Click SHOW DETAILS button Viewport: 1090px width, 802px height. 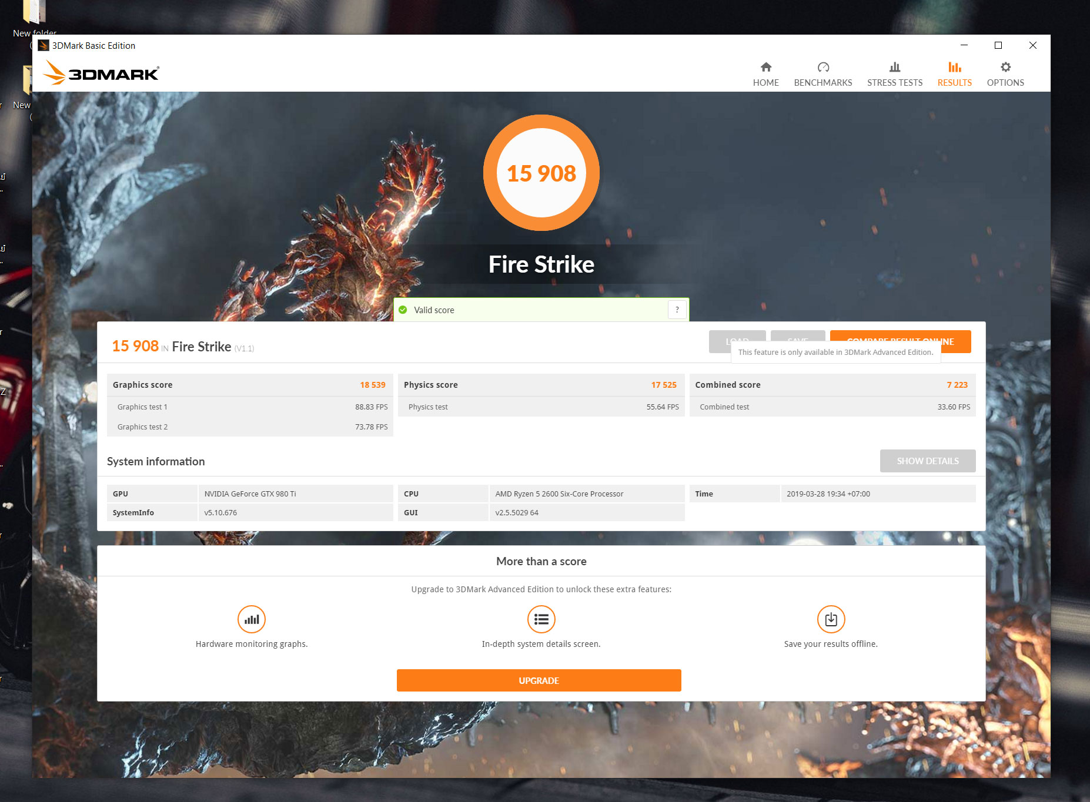tap(927, 461)
